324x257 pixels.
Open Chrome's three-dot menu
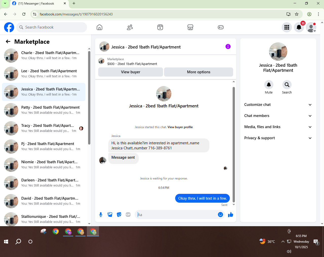[x=318, y=14]
